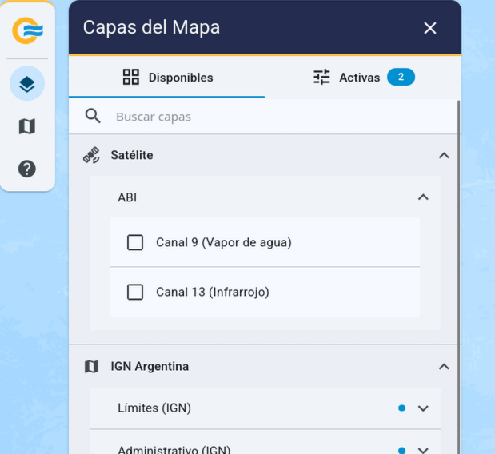The width and height of the screenshot is (495, 454).
Task: Close the Capas del Mapa panel
Action: point(430,28)
